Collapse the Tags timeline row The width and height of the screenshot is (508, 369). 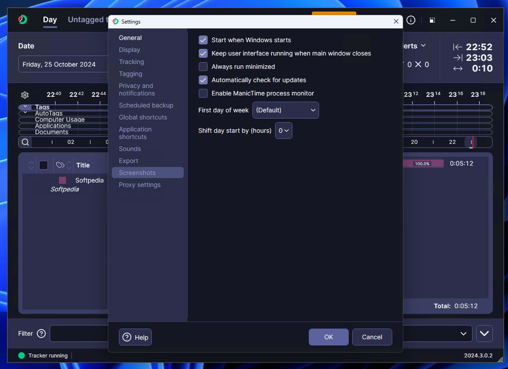(x=25, y=107)
